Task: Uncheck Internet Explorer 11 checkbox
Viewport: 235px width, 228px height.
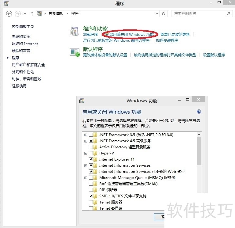Action: click(x=91, y=159)
